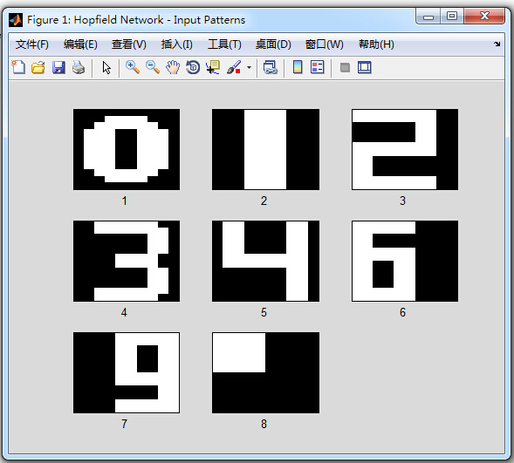Insert Legend using toolbar icon
This screenshot has height=463, width=514.
click(x=318, y=67)
